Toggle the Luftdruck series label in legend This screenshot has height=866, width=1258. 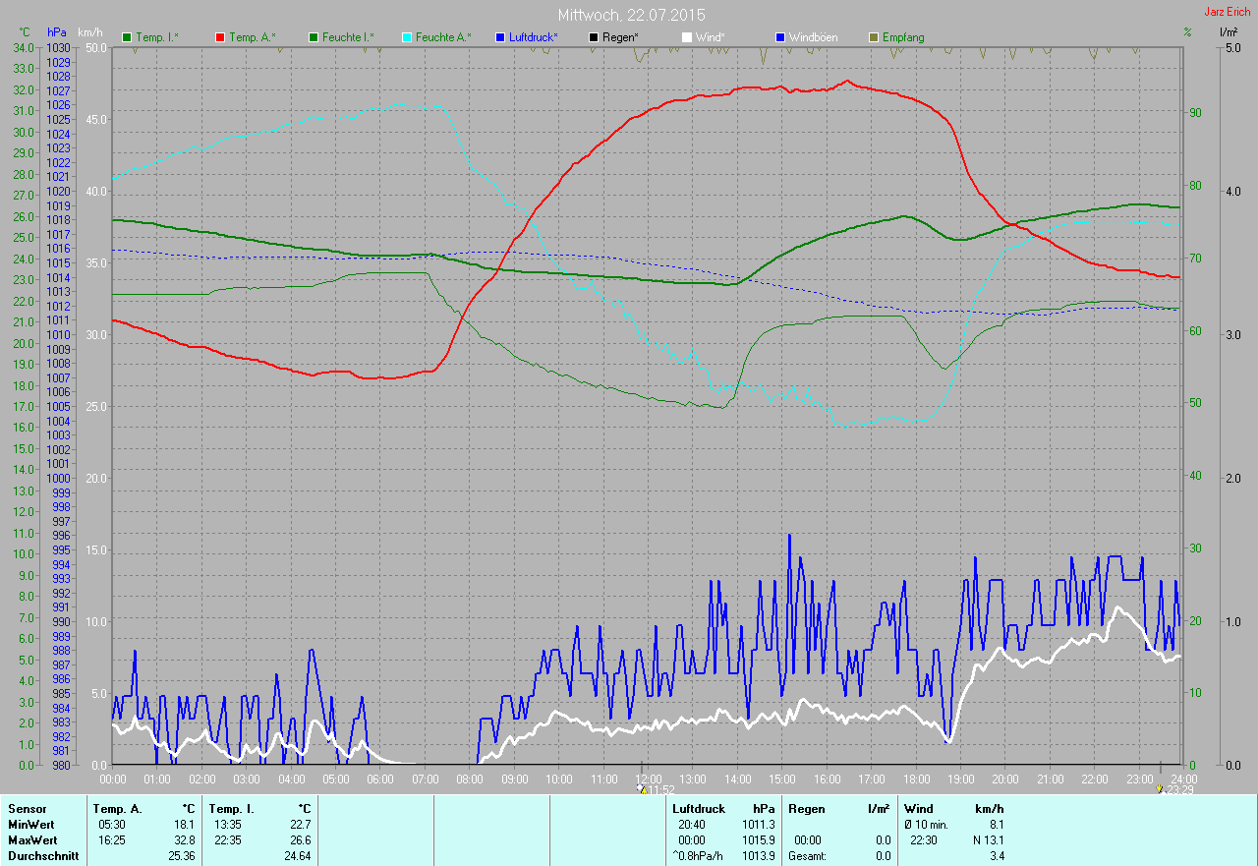click(x=534, y=37)
